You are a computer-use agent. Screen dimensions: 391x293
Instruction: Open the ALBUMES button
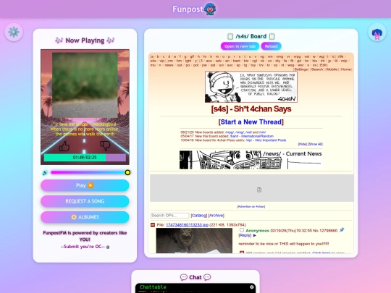point(85,217)
